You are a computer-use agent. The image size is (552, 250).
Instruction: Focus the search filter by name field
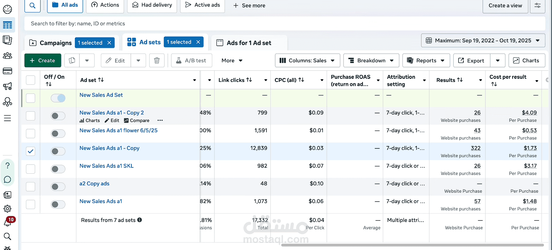(x=285, y=23)
